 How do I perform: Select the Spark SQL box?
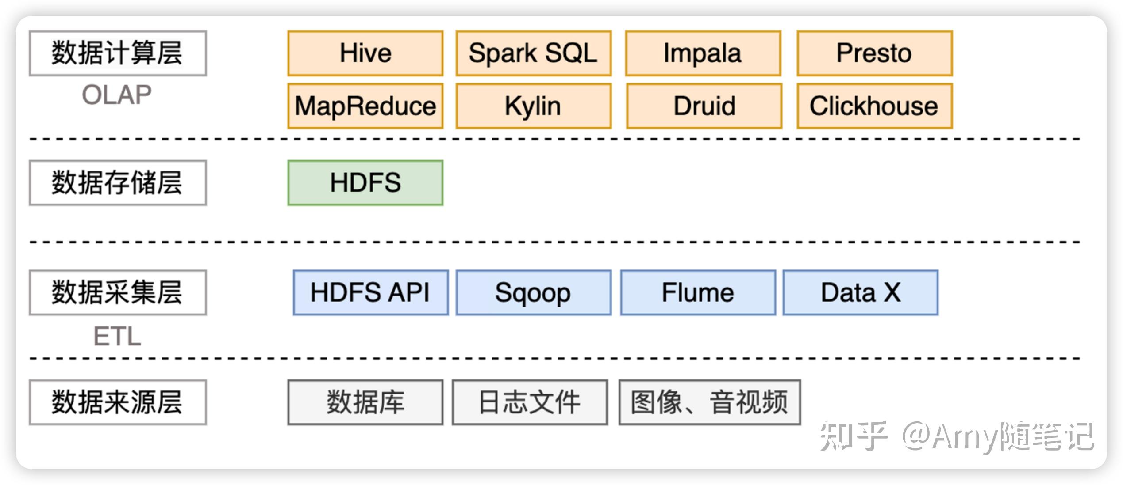tap(534, 53)
